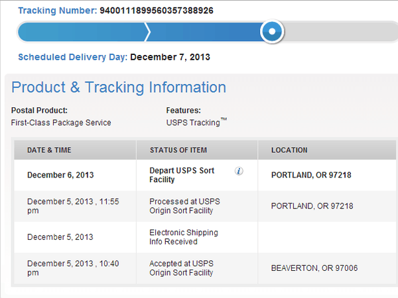
Task: Click the Depart USPS Sort Facility status
Action: click(x=182, y=175)
